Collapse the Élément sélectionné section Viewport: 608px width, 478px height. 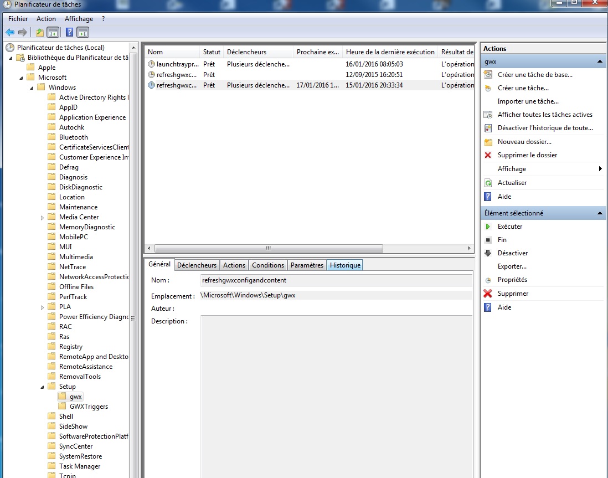click(600, 213)
